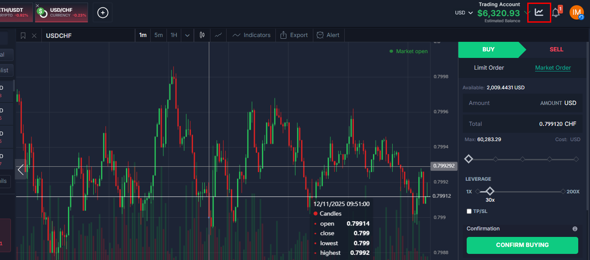Image resolution: width=590 pixels, height=260 pixels.
Task: Expand the left panel arrow on the chart
Action: 20,169
